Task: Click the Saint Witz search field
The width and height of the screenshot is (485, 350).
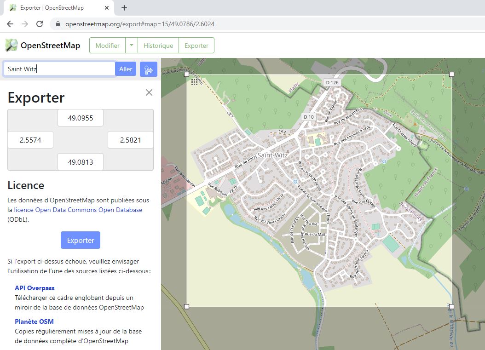Action: pyautogui.click(x=59, y=69)
